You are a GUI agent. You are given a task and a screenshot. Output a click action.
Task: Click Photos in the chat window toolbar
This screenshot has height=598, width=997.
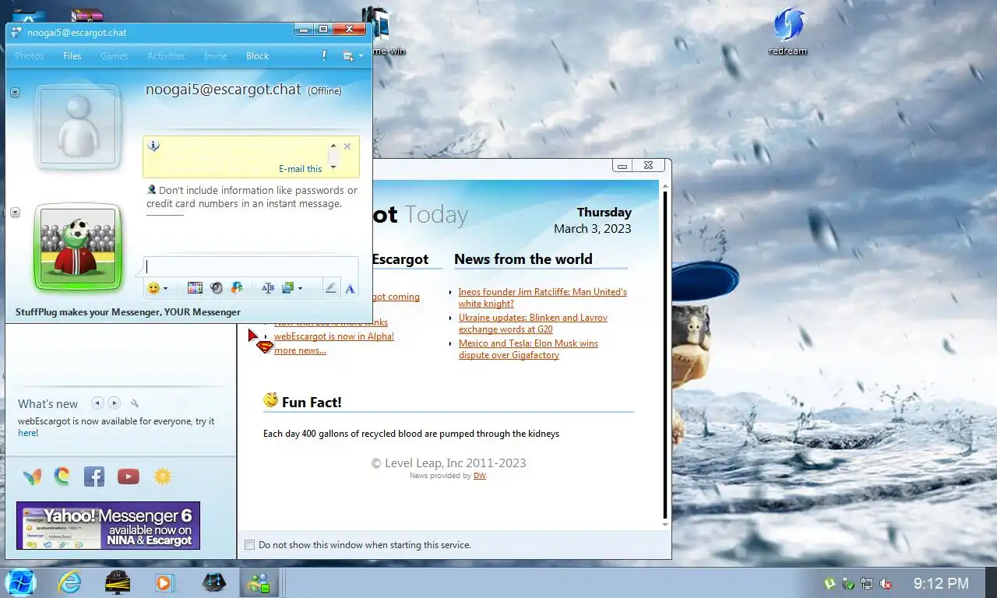coord(30,56)
